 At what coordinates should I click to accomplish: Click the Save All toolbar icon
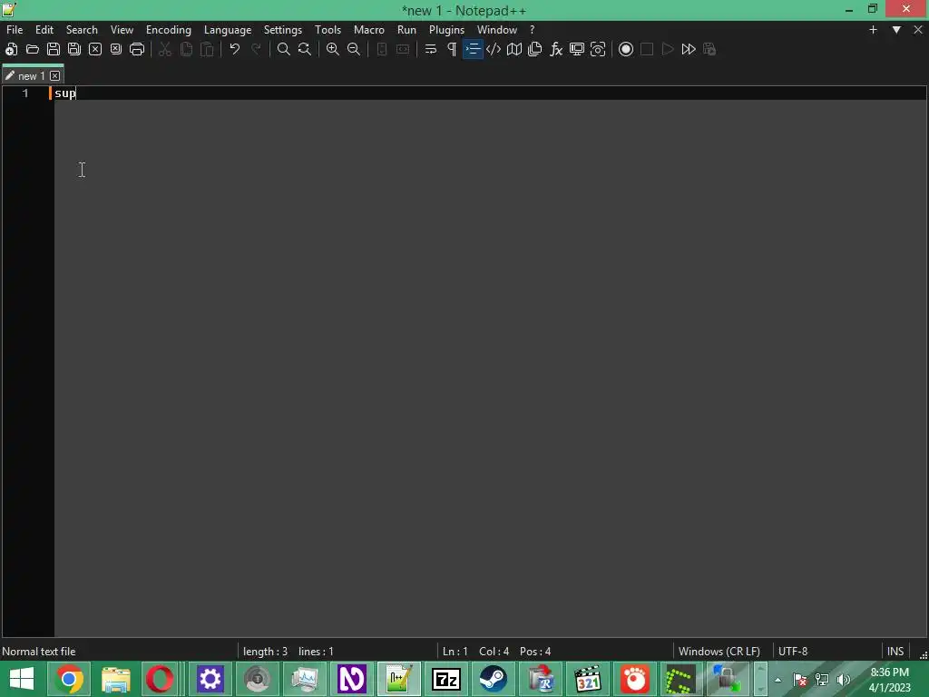[x=74, y=49]
